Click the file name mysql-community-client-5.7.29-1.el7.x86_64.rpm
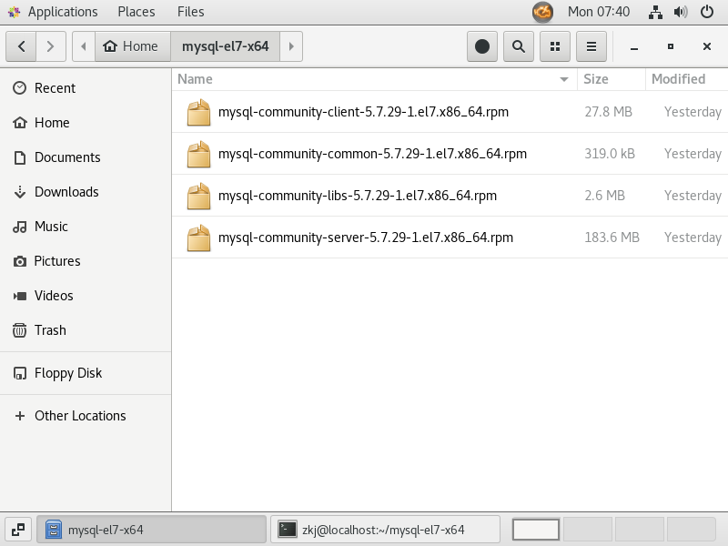Image resolution: width=728 pixels, height=546 pixels. tap(363, 112)
